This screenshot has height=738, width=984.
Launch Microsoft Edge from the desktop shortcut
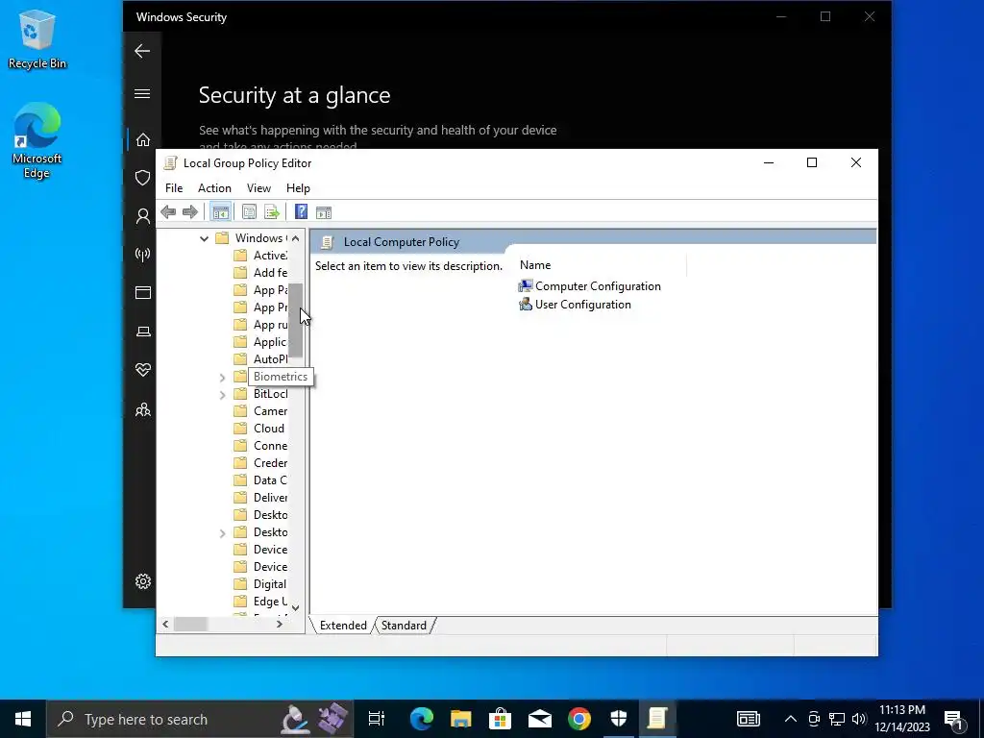coord(37,140)
